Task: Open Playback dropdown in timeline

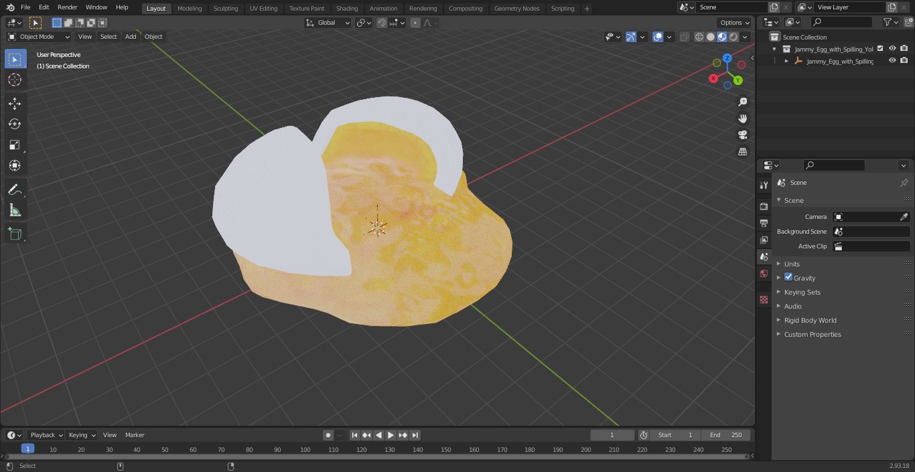Action: click(46, 435)
